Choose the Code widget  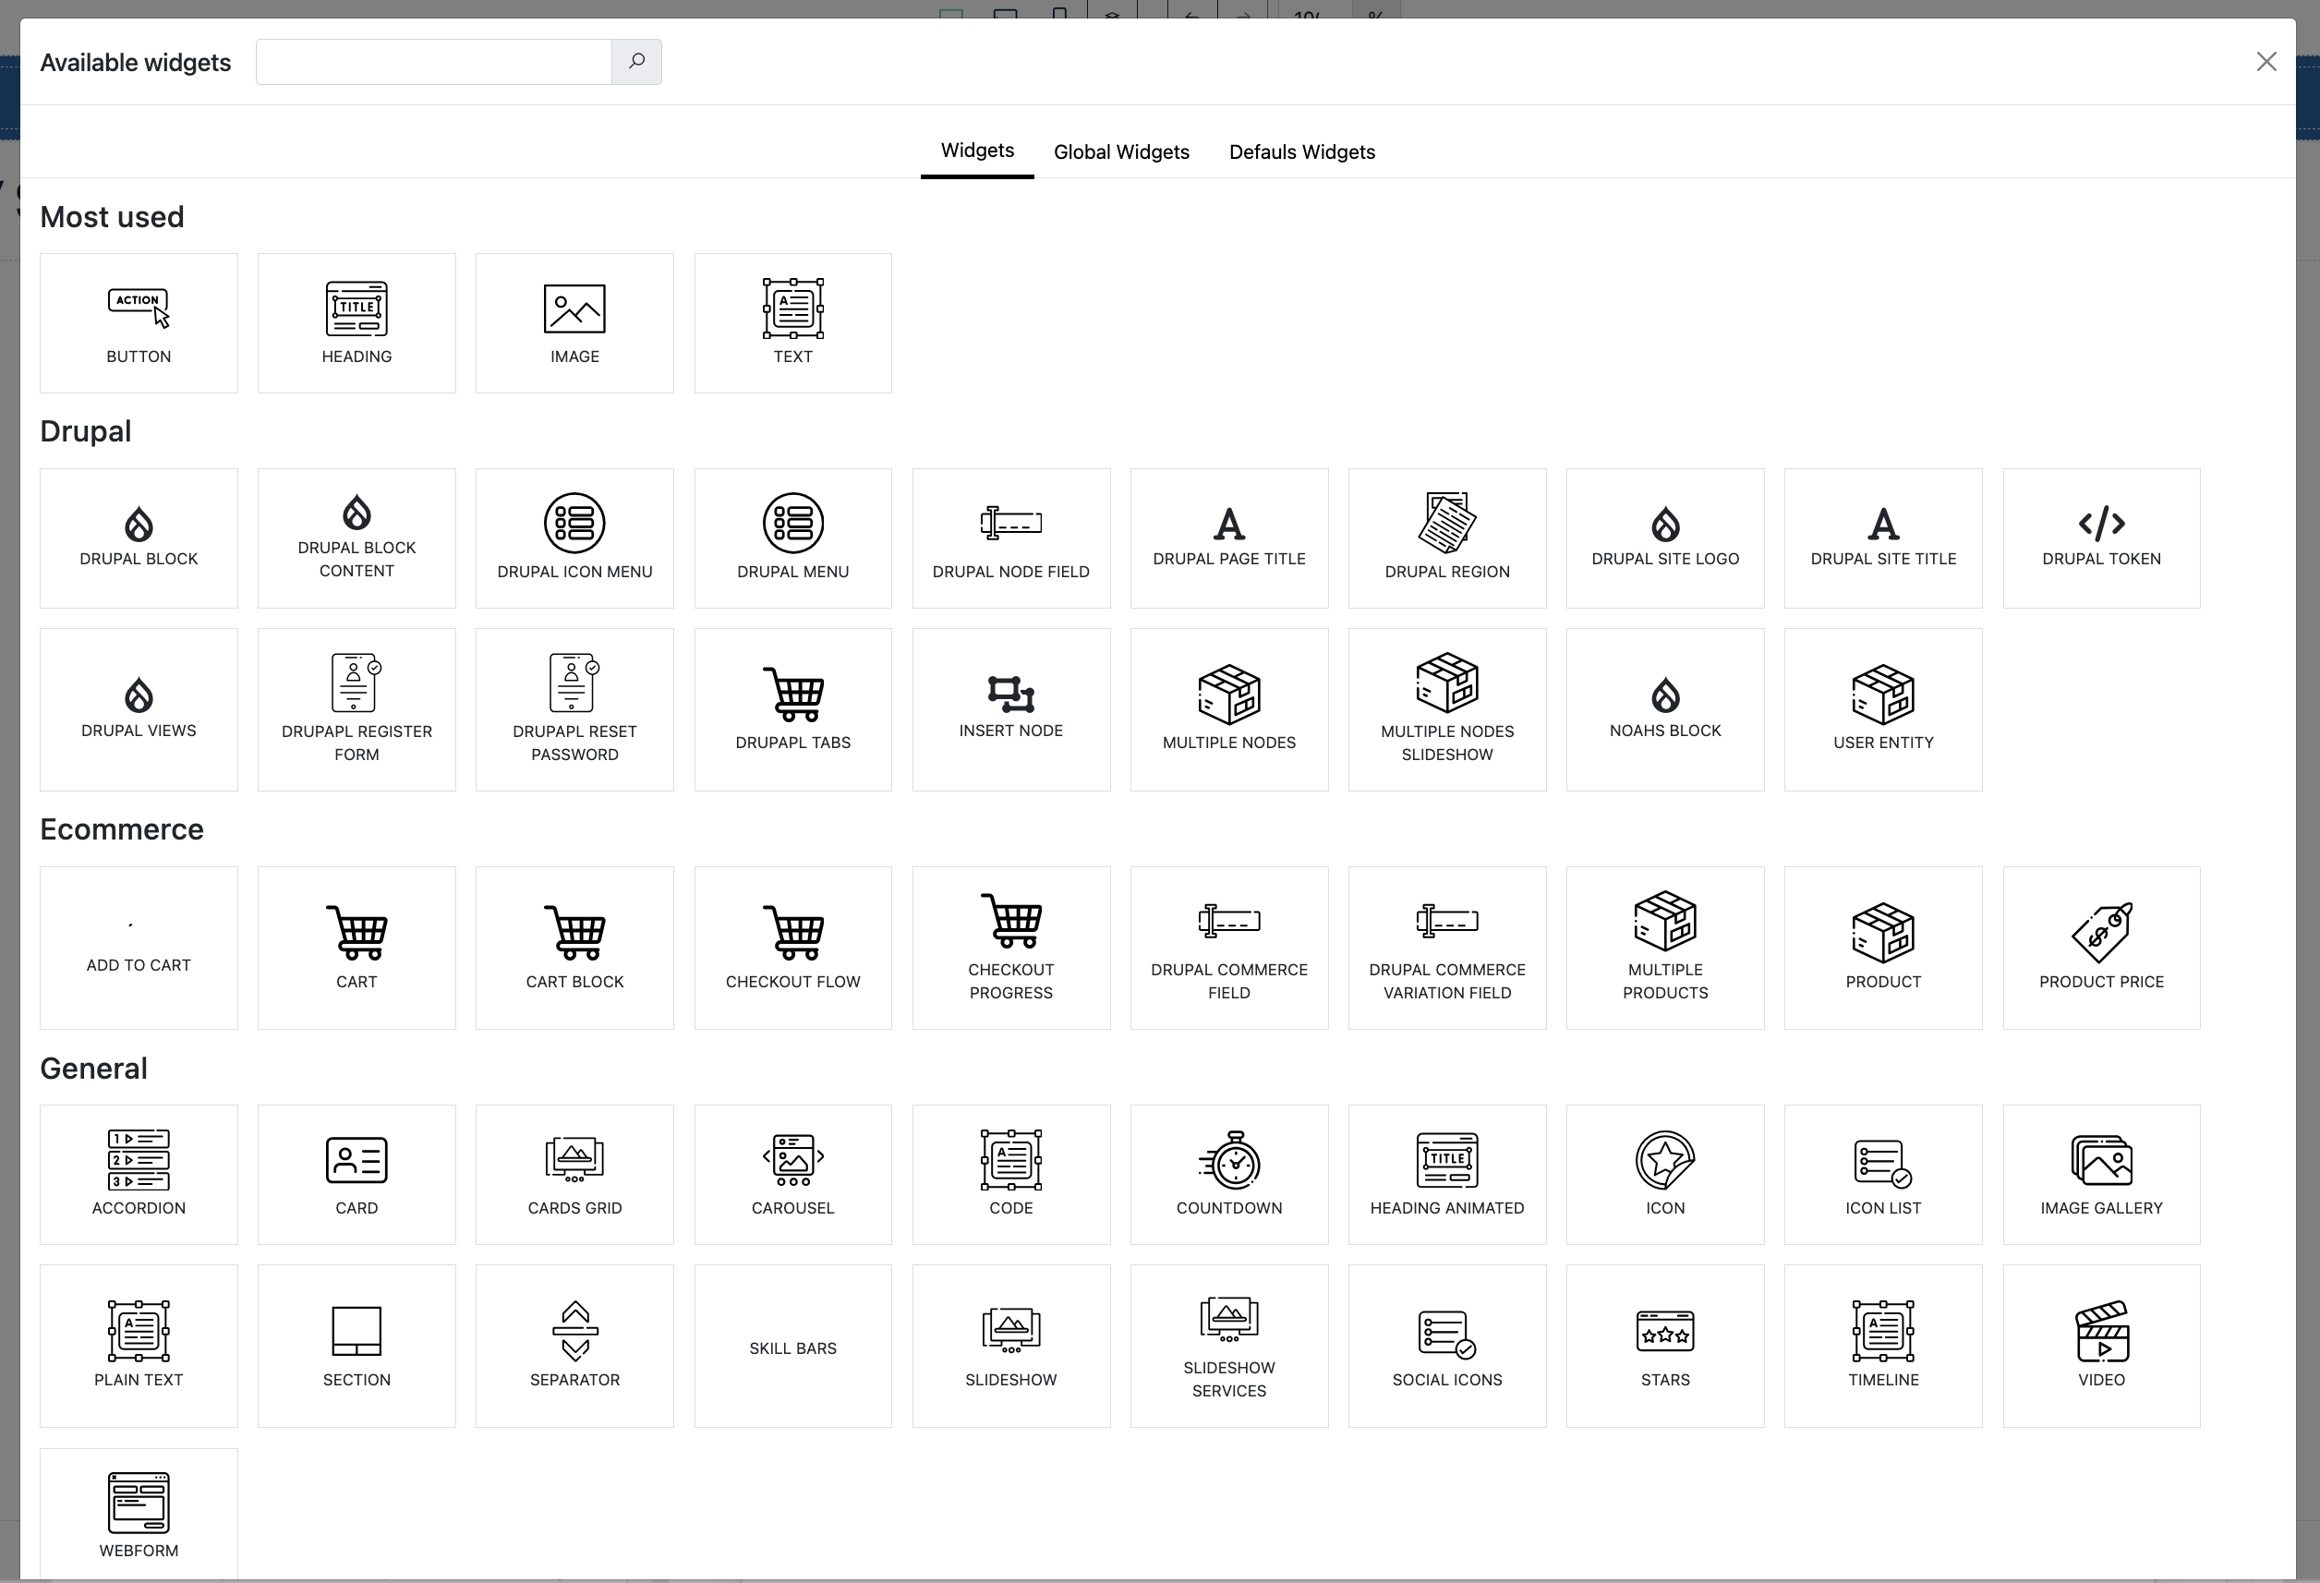1011,1175
